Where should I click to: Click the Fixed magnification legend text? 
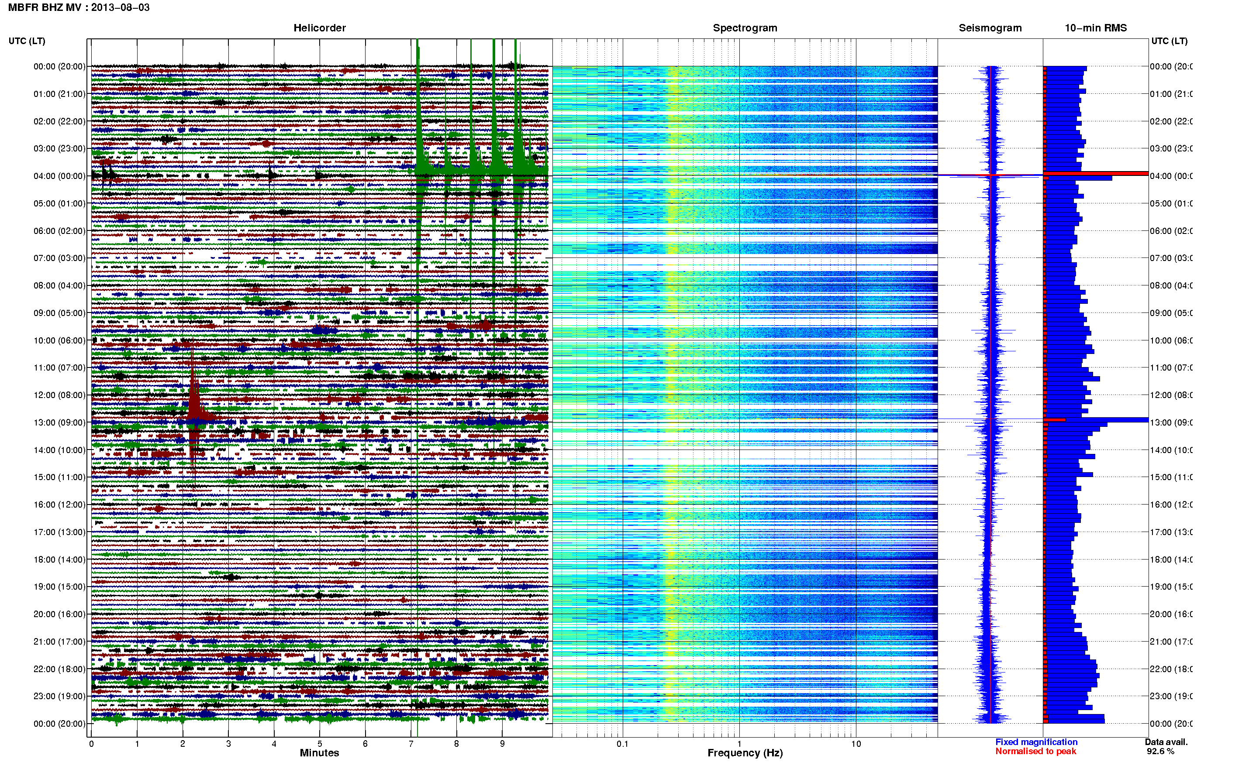(x=1036, y=742)
